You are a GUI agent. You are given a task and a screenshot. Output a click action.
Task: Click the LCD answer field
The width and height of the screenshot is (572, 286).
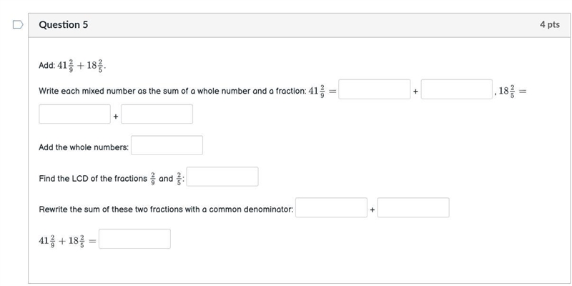coord(222,177)
